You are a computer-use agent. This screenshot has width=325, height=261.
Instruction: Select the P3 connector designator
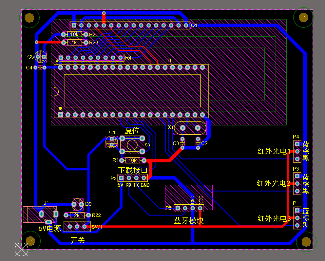[296, 169]
